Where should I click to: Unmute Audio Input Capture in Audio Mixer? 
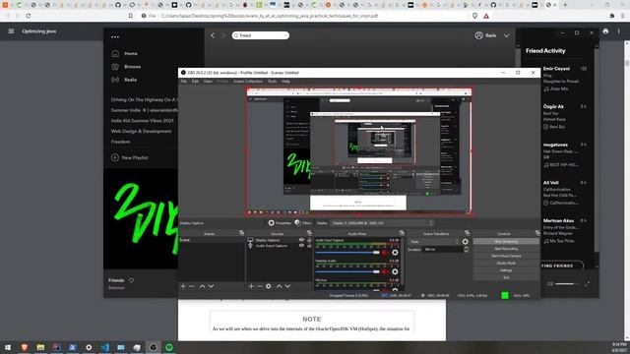pyautogui.click(x=385, y=253)
